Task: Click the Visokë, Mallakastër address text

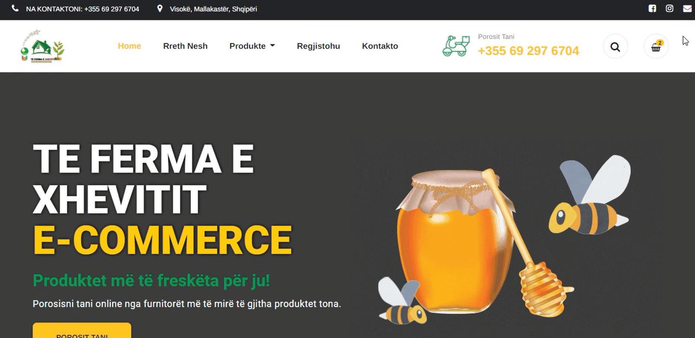Action: tap(213, 9)
